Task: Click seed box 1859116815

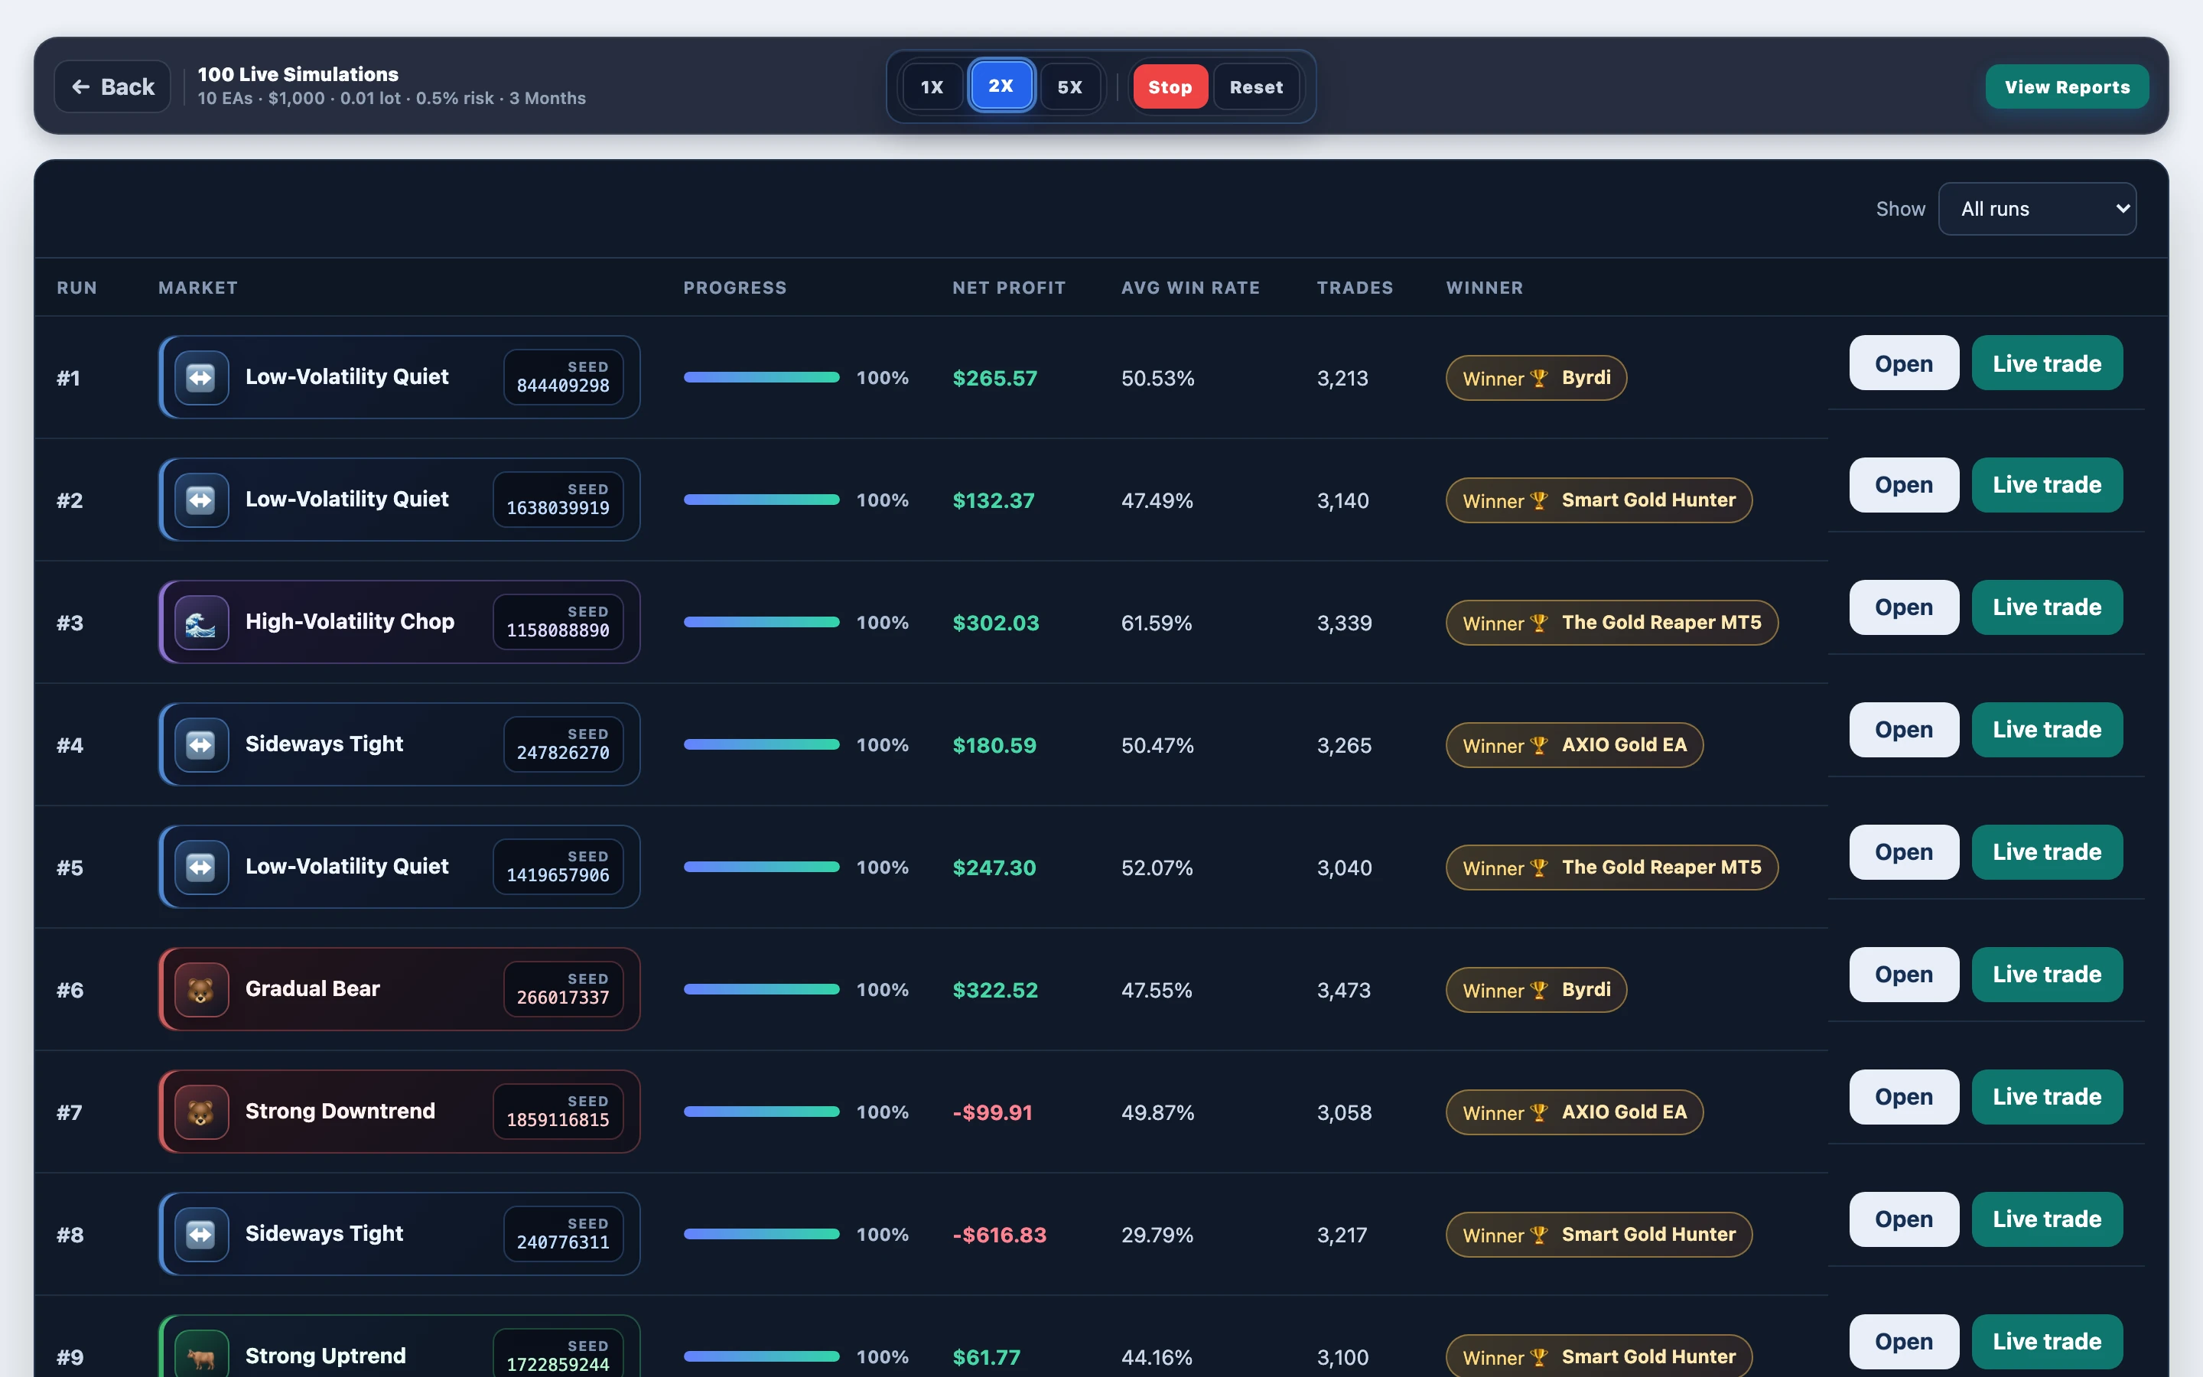Action: [x=558, y=1112]
